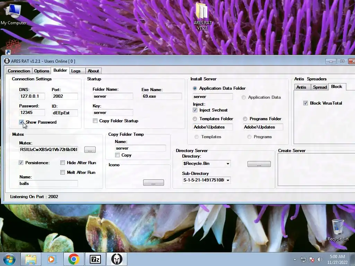The width and height of the screenshot is (355, 266).
Task: Expand the Sub-Directory dropdown
Action: 228,180
